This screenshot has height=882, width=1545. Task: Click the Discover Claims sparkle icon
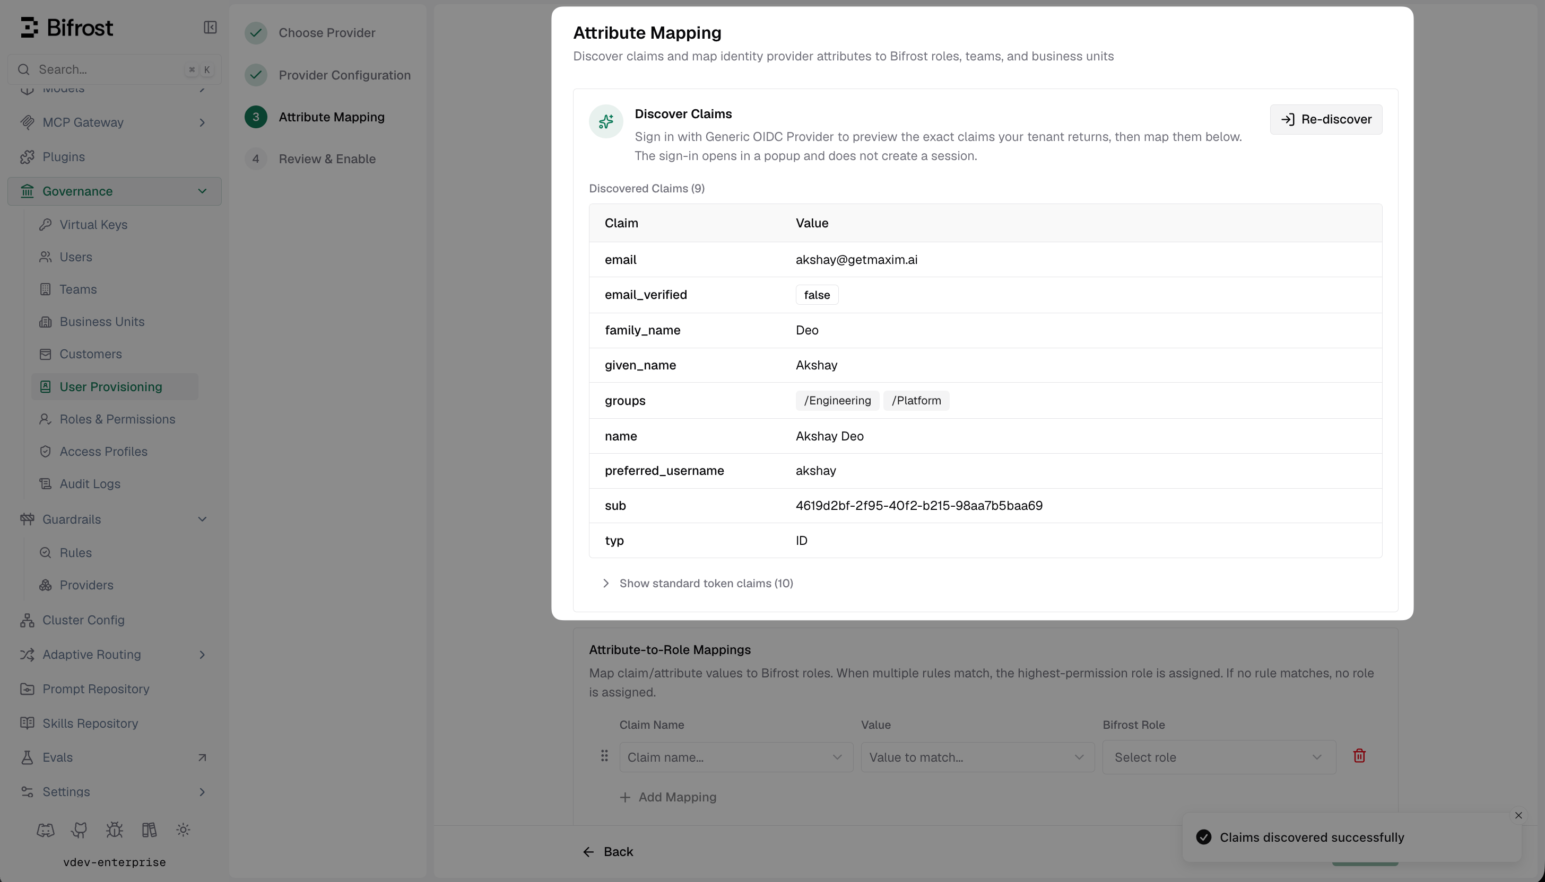pyautogui.click(x=606, y=122)
